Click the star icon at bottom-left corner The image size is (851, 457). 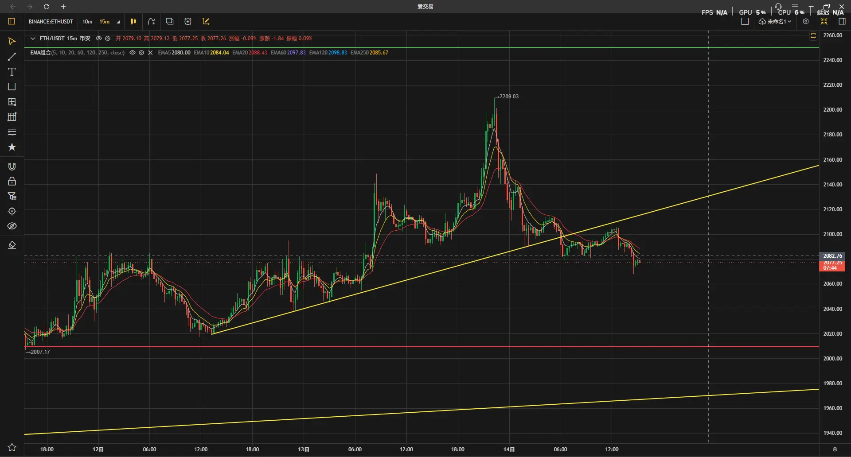12,447
